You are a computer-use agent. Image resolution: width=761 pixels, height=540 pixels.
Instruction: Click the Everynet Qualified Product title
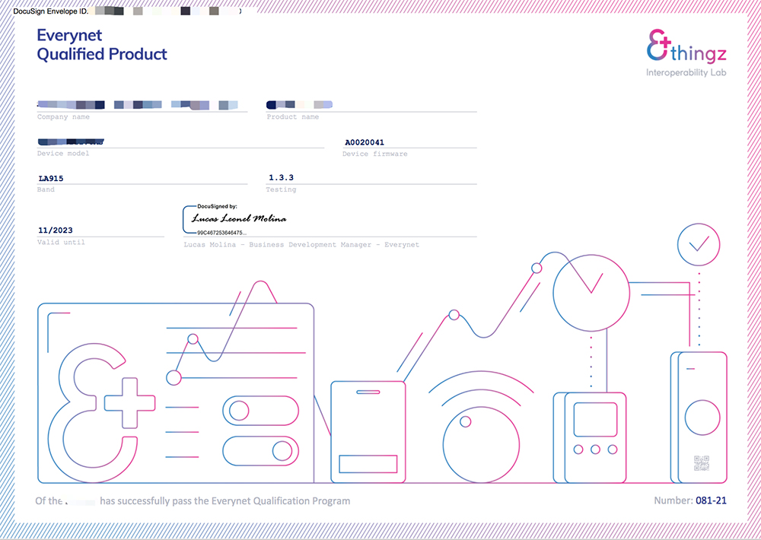tap(102, 44)
